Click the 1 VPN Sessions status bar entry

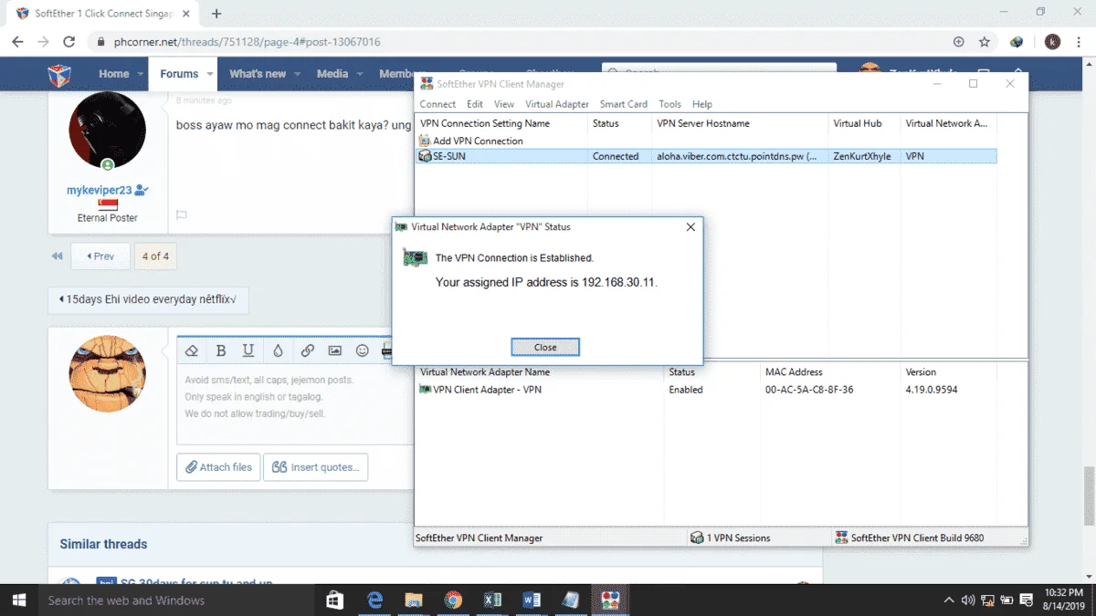(x=732, y=538)
